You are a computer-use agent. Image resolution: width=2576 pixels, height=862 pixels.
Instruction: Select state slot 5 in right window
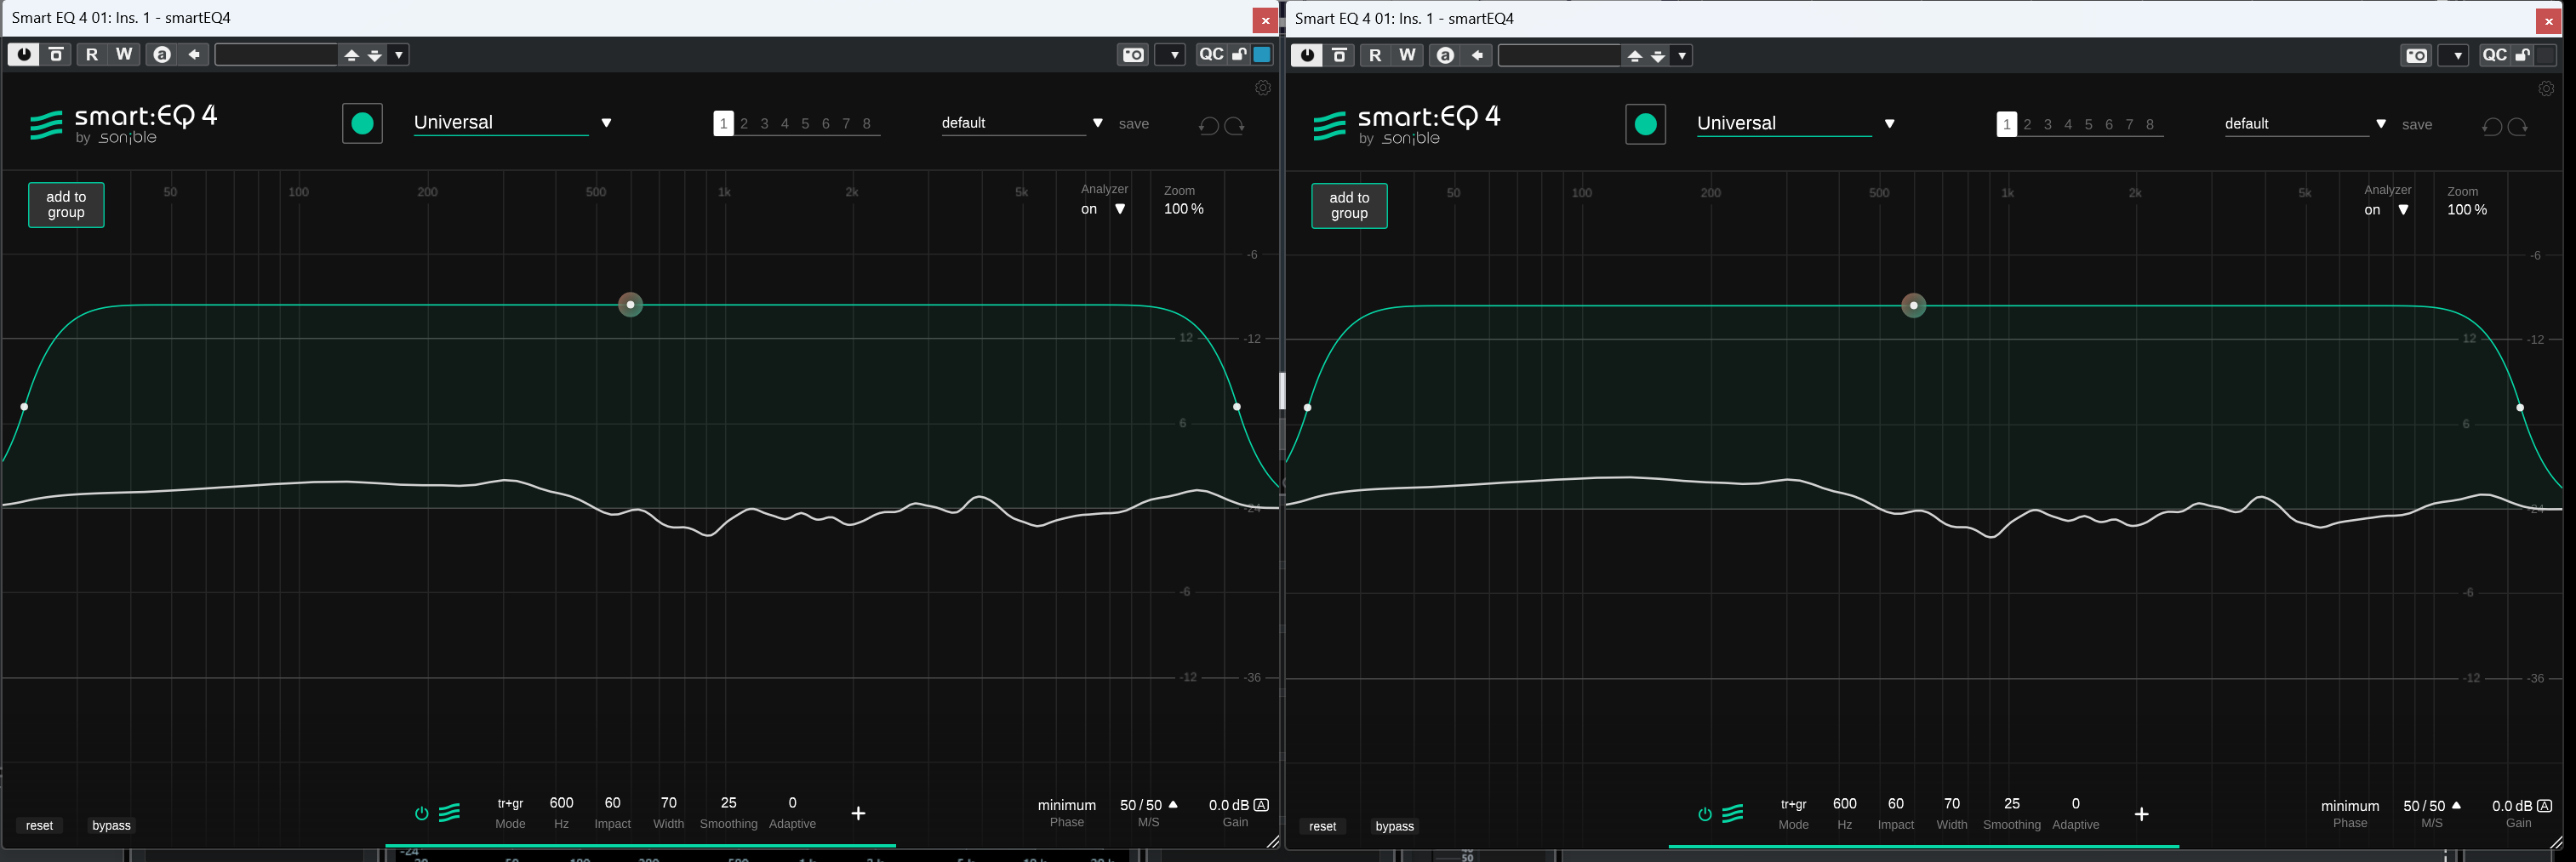coord(2089,125)
